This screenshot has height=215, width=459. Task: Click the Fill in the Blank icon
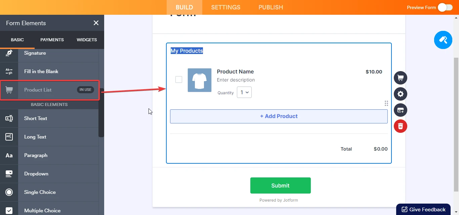pos(9,71)
